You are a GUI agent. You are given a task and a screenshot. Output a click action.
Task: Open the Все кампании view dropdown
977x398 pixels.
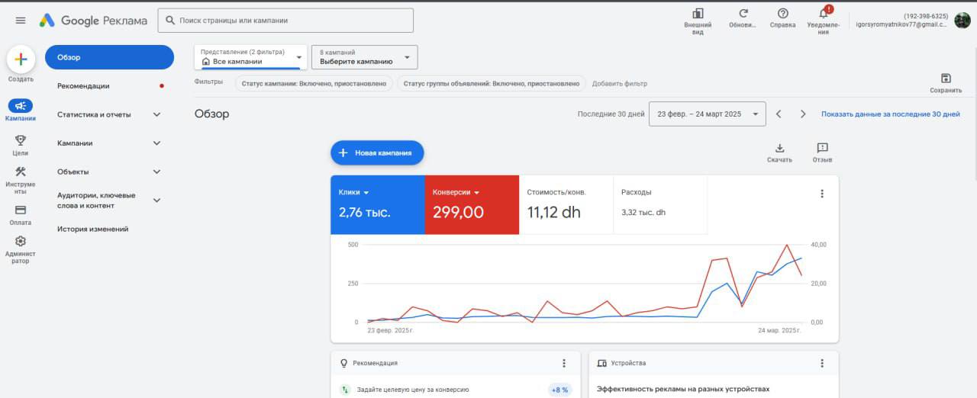coord(251,57)
